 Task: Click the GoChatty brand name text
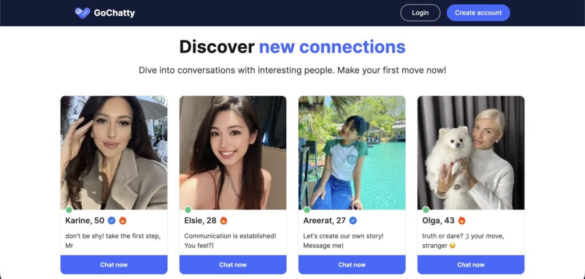pyautogui.click(x=114, y=13)
